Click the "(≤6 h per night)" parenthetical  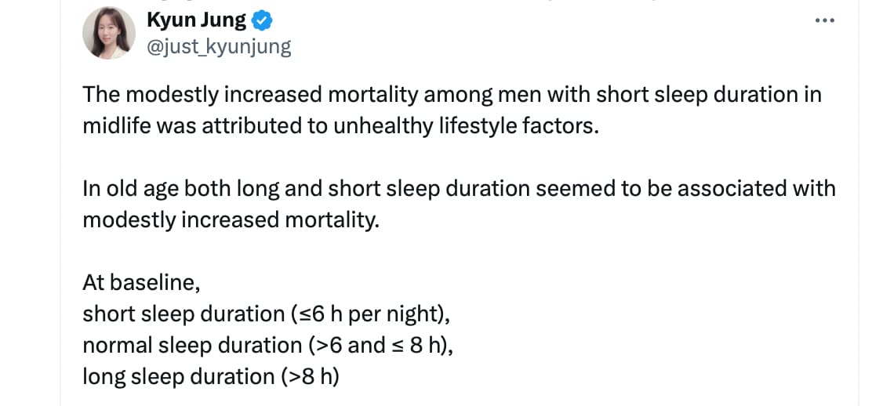371,314
